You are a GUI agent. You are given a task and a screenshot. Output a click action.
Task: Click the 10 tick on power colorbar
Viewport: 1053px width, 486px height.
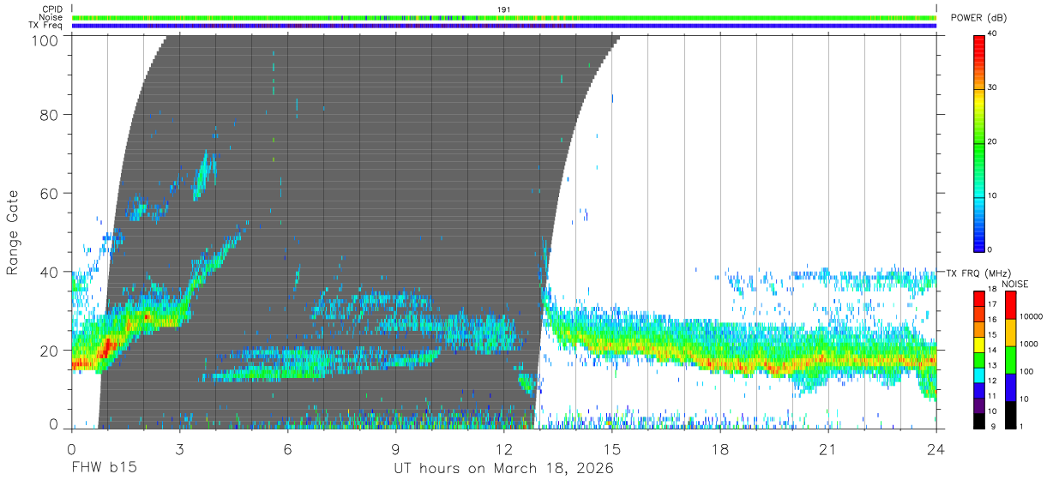(993, 195)
